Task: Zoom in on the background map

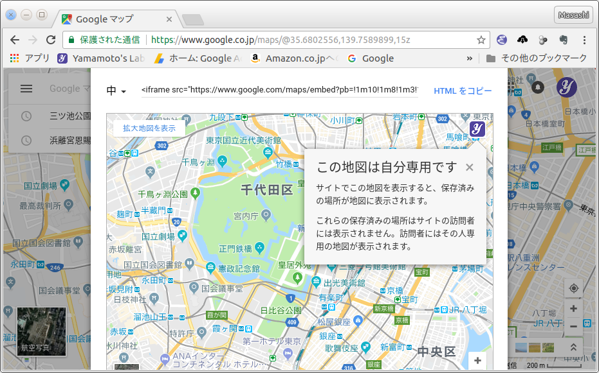Action: pos(573,309)
